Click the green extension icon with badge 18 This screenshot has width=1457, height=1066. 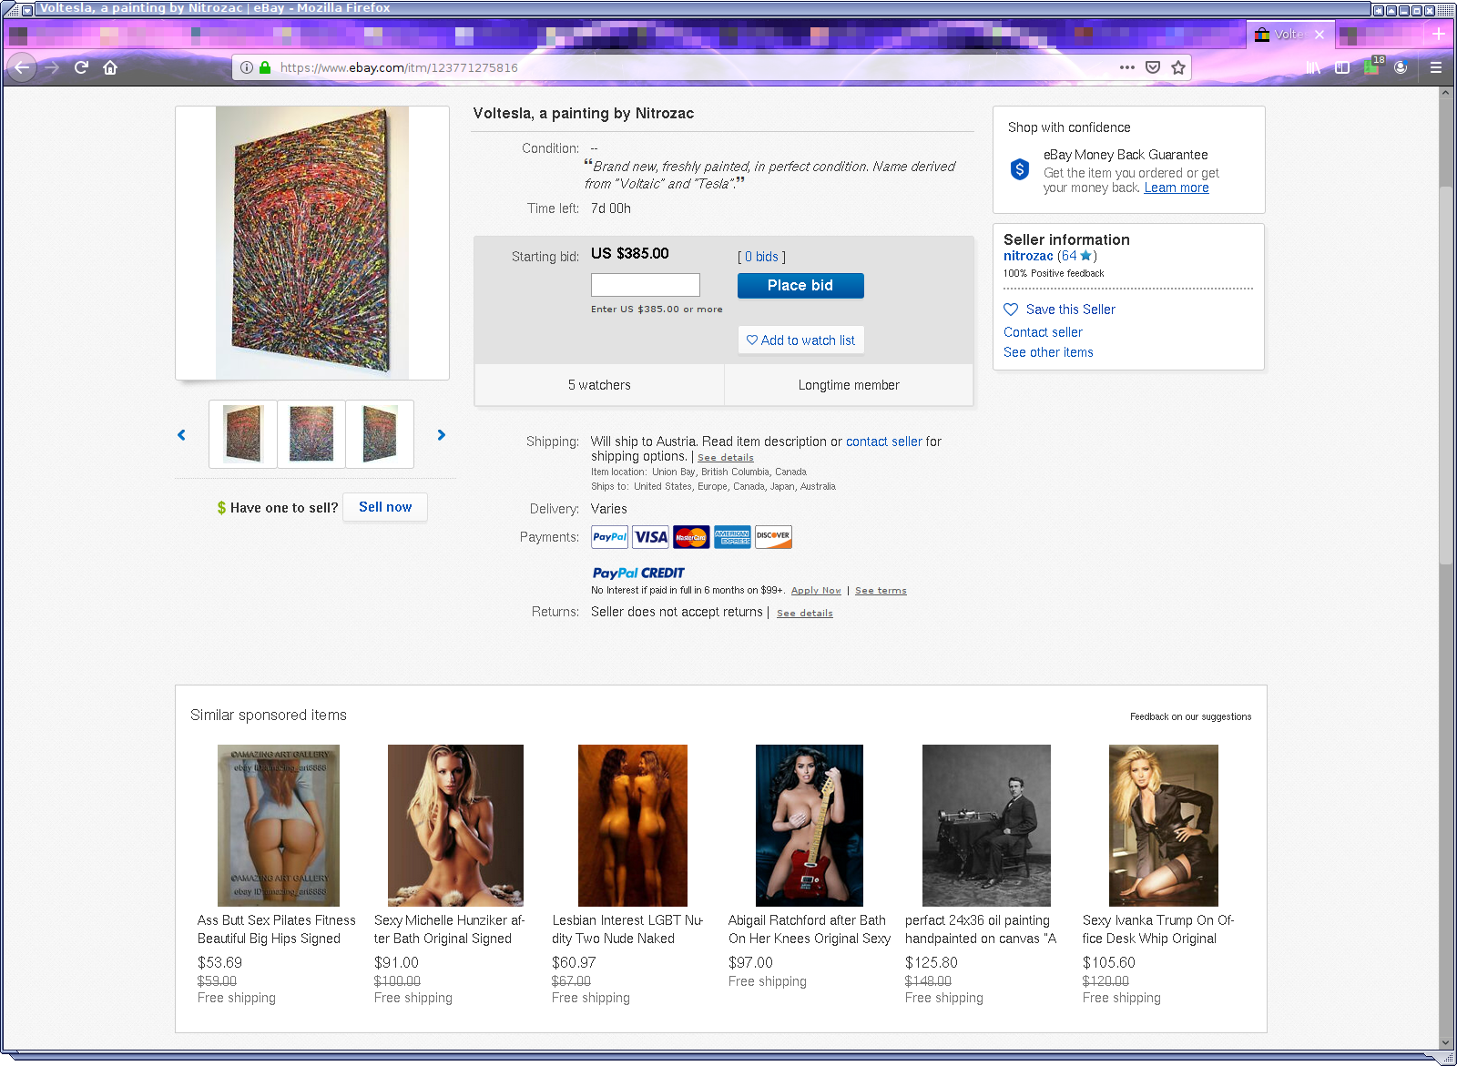click(1372, 66)
